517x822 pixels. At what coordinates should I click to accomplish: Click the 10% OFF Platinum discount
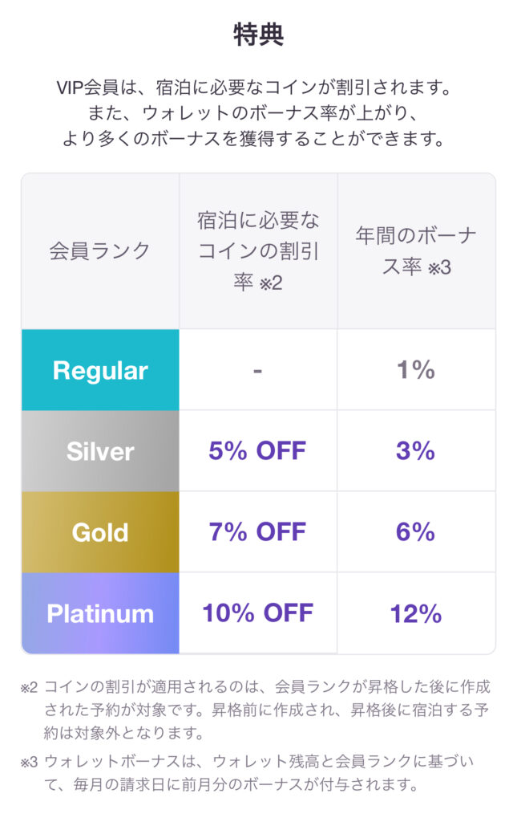tap(257, 612)
